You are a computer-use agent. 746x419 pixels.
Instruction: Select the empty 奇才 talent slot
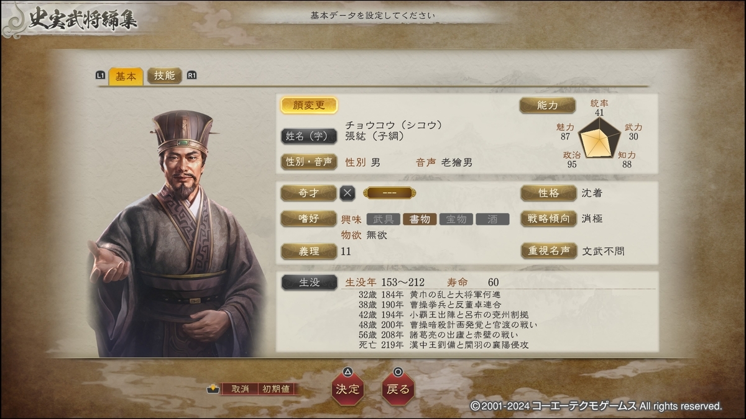[x=390, y=193]
